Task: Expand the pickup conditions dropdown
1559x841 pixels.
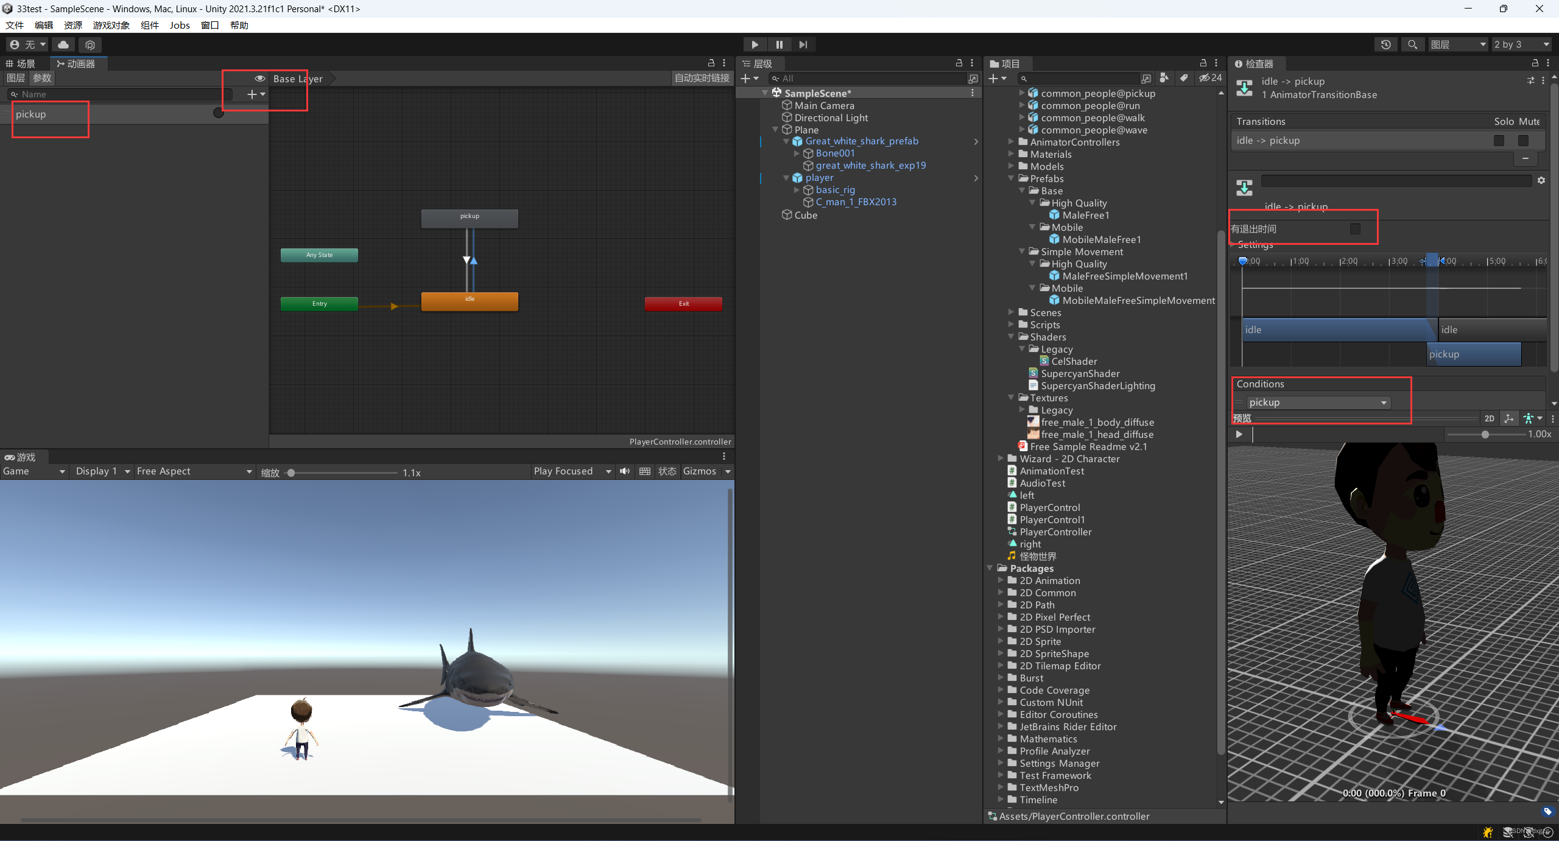Action: pos(1384,403)
